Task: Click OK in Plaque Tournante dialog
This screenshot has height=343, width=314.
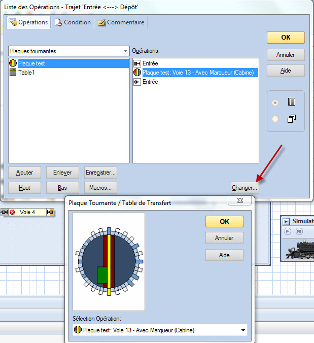Action: tap(224, 222)
